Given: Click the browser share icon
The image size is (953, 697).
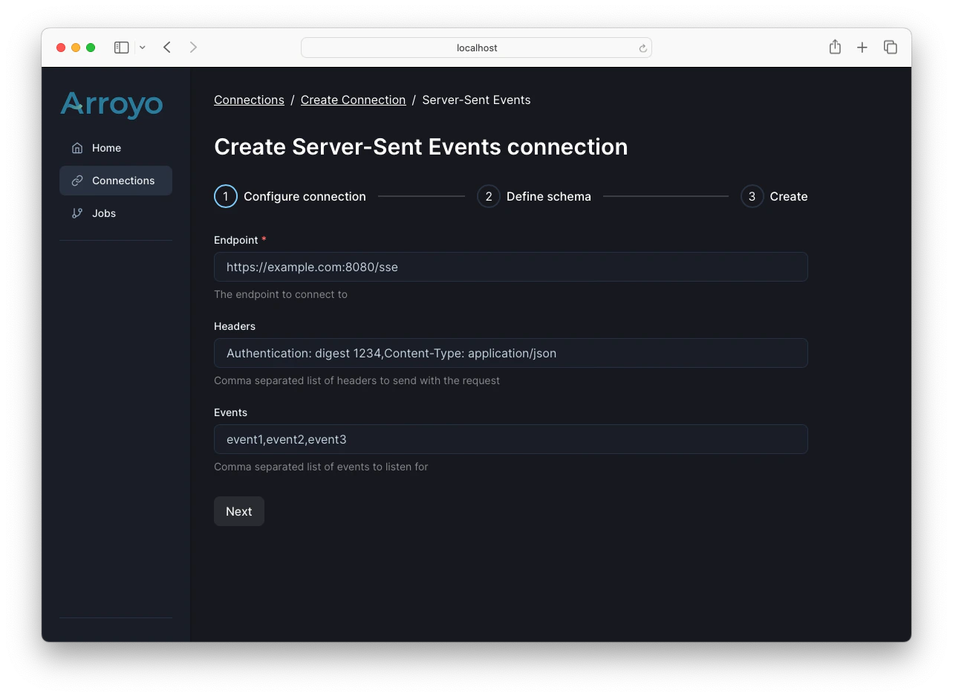Looking at the screenshot, I should coord(834,47).
